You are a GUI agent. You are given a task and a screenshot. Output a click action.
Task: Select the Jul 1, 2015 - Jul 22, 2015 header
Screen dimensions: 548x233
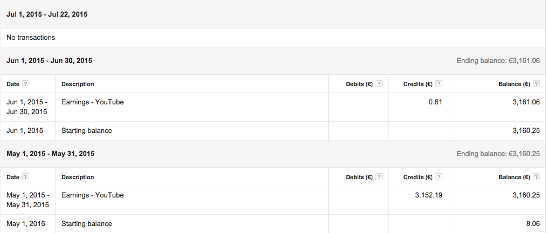pos(47,15)
